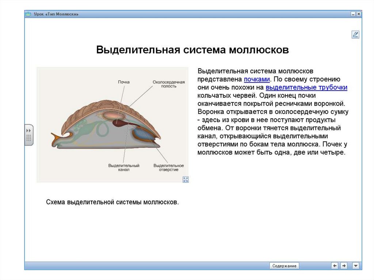This screenshot has height=280, width=374.
Task: Click the «Околосердечная полость» diagram label
Action: point(168,84)
